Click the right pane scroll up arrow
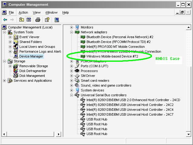Image resolution: width=193 pixels, height=145 pixels. (x=188, y=28)
